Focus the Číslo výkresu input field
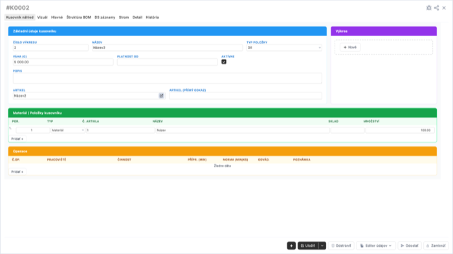Image resolution: width=453 pixels, height=254 pixels. (x=50, y=48)
